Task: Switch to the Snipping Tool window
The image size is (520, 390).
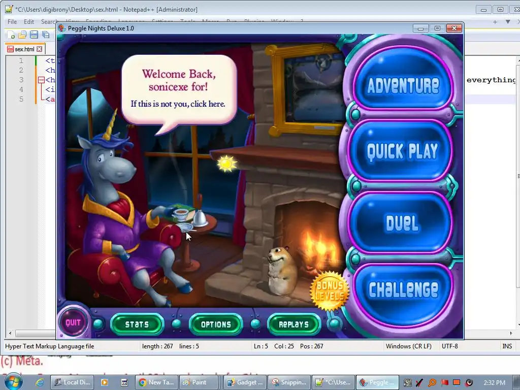Action: coord(289,382)
